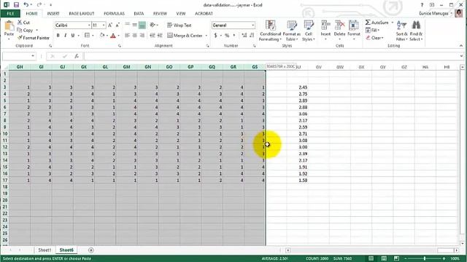This screenshot has height=262, width=467.
Task: Increase font size with the big A
Action: 110,25
